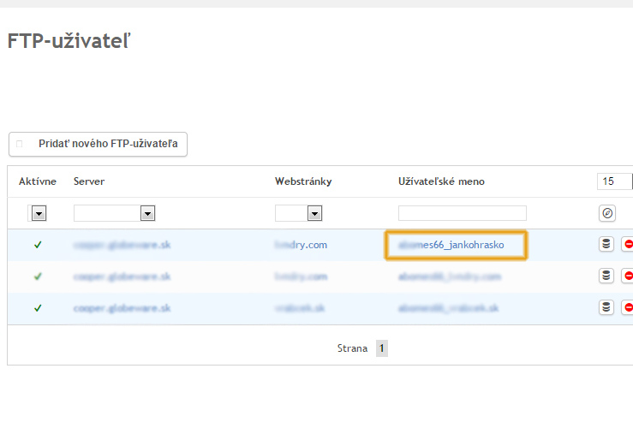Click the red delete icon in the second row

(627, 276)
